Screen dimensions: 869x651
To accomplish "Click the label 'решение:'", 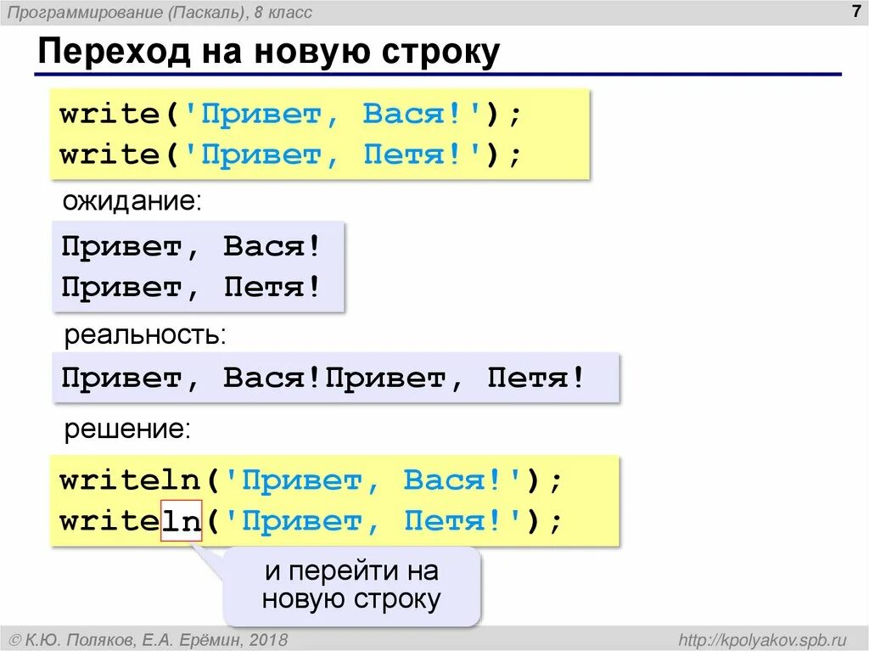I will coord(127,429).
